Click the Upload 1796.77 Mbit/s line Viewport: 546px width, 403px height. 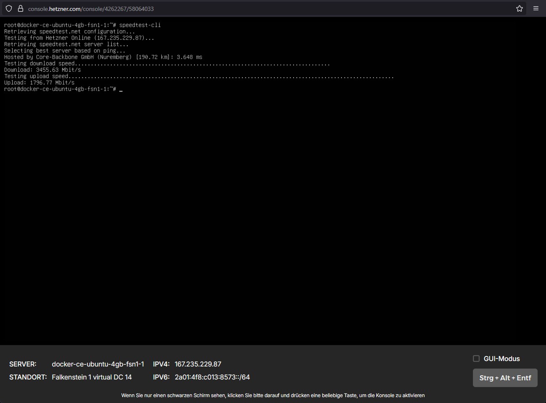pos(39,83)
